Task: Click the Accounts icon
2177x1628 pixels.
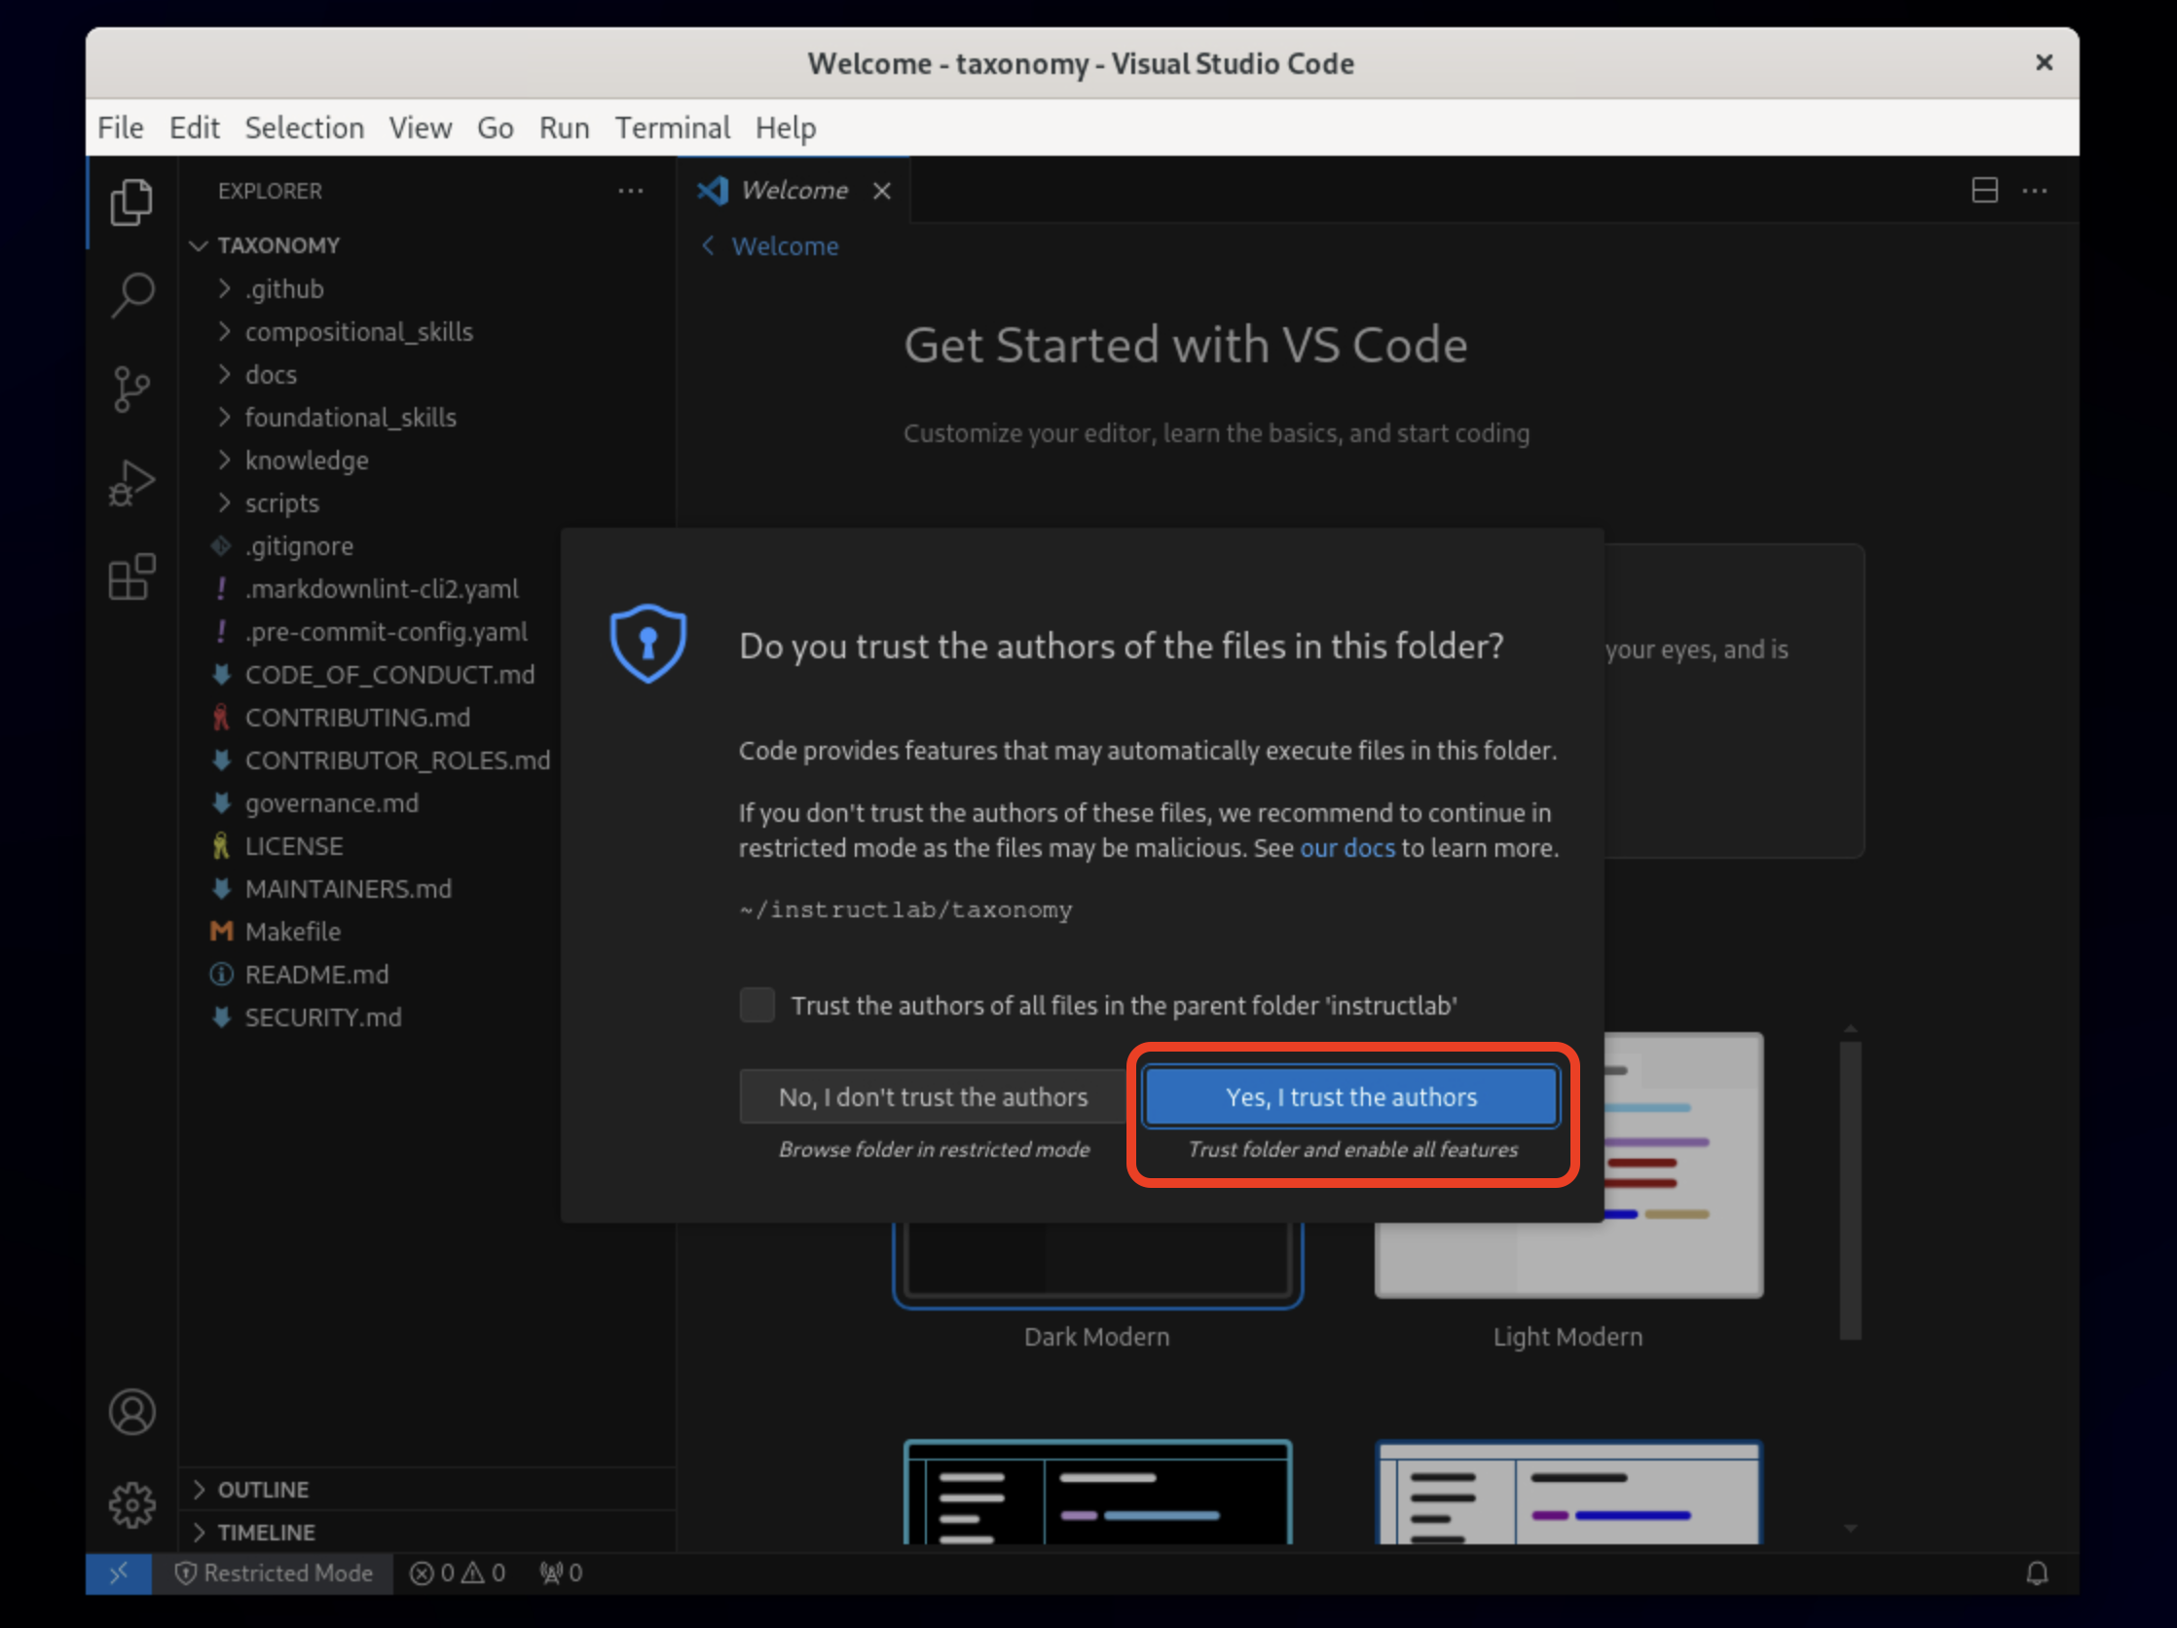Action: tap(131, 1413)
